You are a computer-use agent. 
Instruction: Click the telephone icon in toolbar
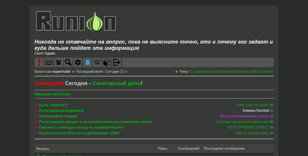coord(59,63)
